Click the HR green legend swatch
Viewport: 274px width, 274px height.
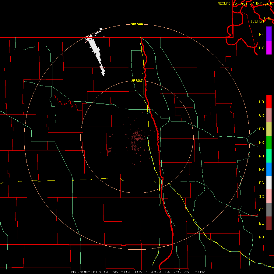pos(269,142)
